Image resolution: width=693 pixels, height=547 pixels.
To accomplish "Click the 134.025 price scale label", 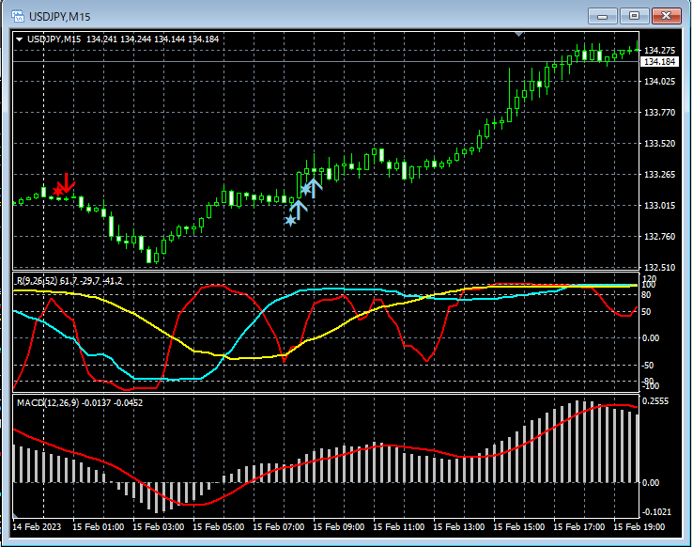I will 659,82.
